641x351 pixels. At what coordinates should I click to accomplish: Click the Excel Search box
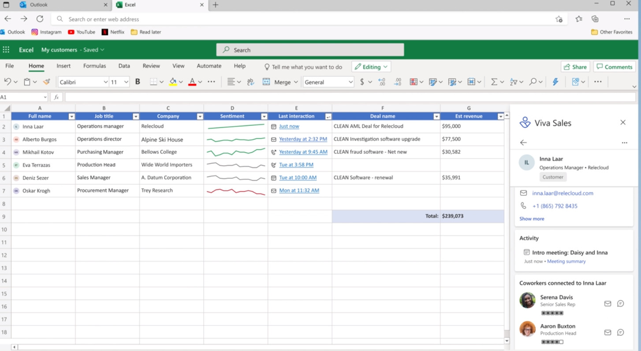pos(310,50)
